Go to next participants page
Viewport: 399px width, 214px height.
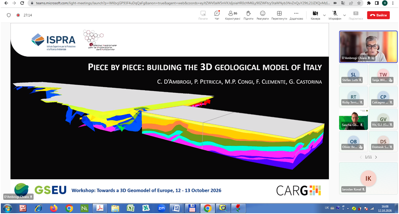click(x=376, y=157)
